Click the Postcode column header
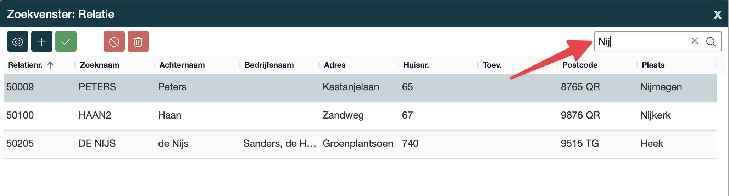 click(x=580, y=65)
